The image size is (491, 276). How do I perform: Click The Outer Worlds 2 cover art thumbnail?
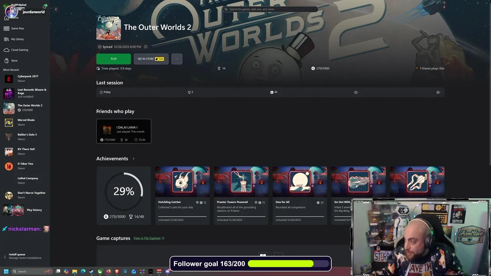[109, 28]
